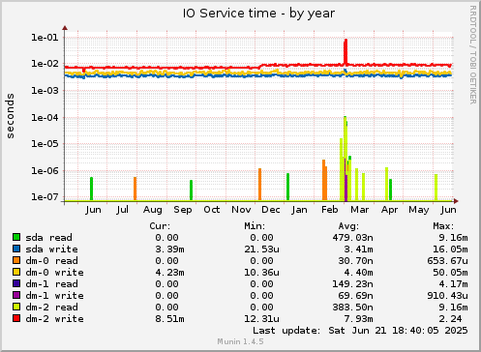Click the dark purple dm-1 read swatch

tap(16, 283)
